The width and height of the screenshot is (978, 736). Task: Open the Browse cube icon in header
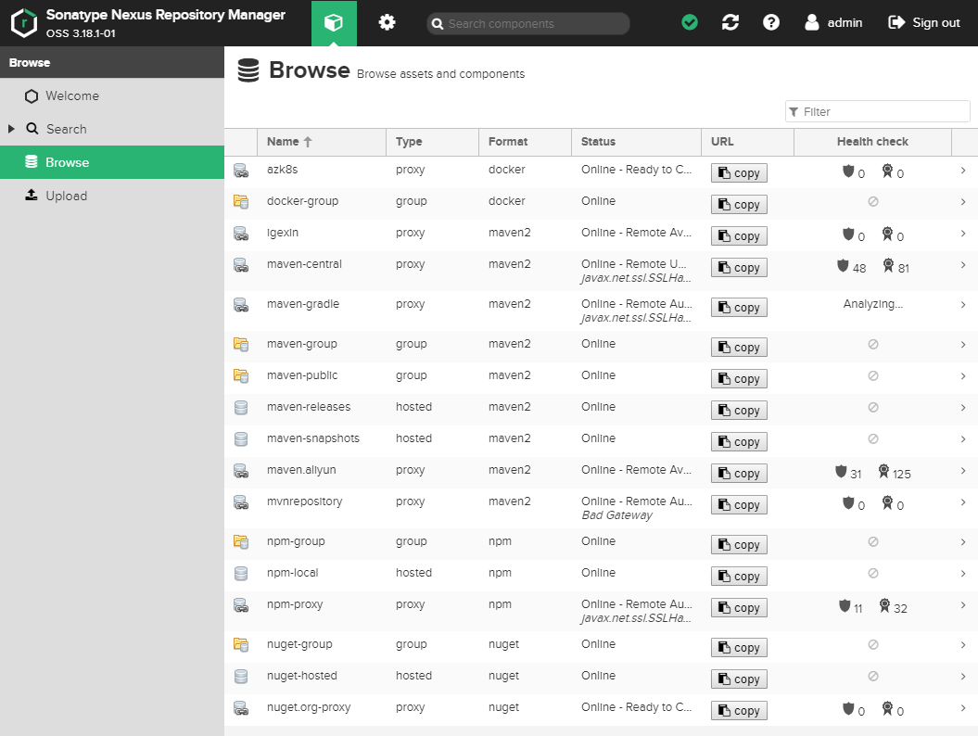[334, 23]
